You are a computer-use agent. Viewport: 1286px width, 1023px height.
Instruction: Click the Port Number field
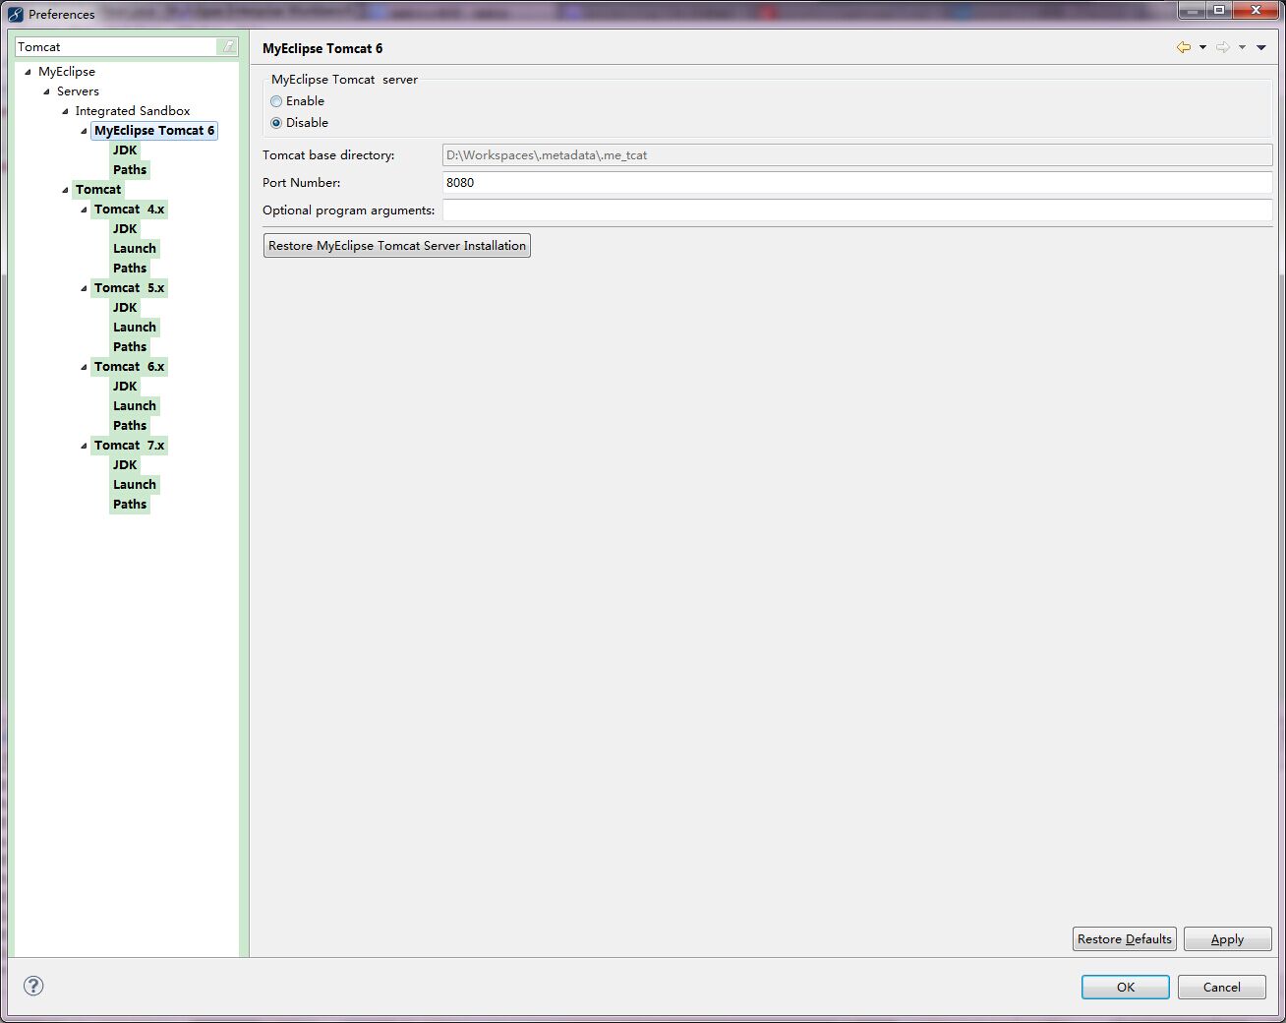[857, 182]
